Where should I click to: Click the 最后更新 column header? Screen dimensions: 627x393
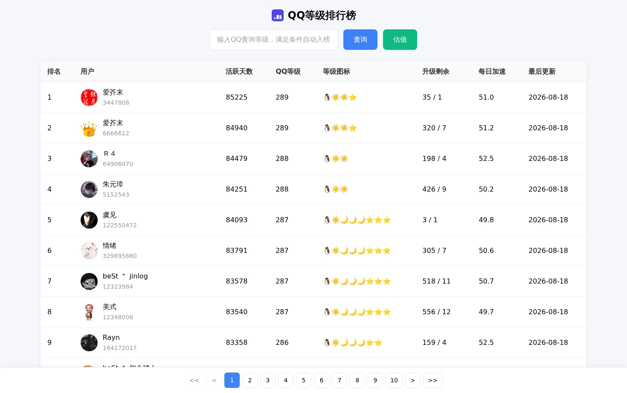point(542,72)
